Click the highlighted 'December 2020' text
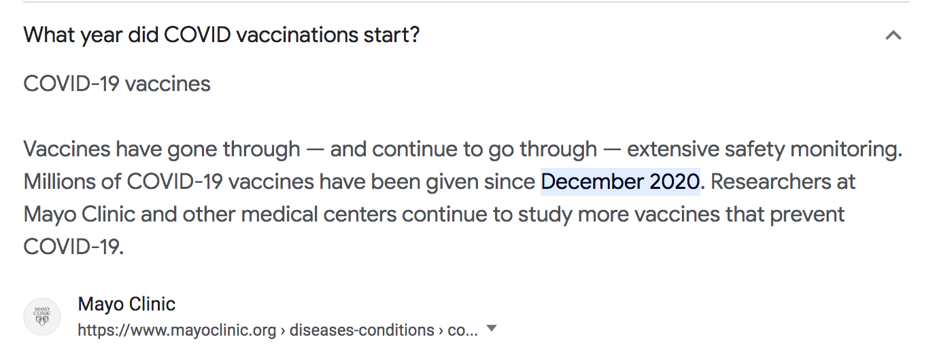This screenshot has height=352, width=937. click(x=620, y=181)
